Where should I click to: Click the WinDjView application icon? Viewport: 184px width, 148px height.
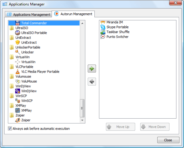tap(17, 91)
